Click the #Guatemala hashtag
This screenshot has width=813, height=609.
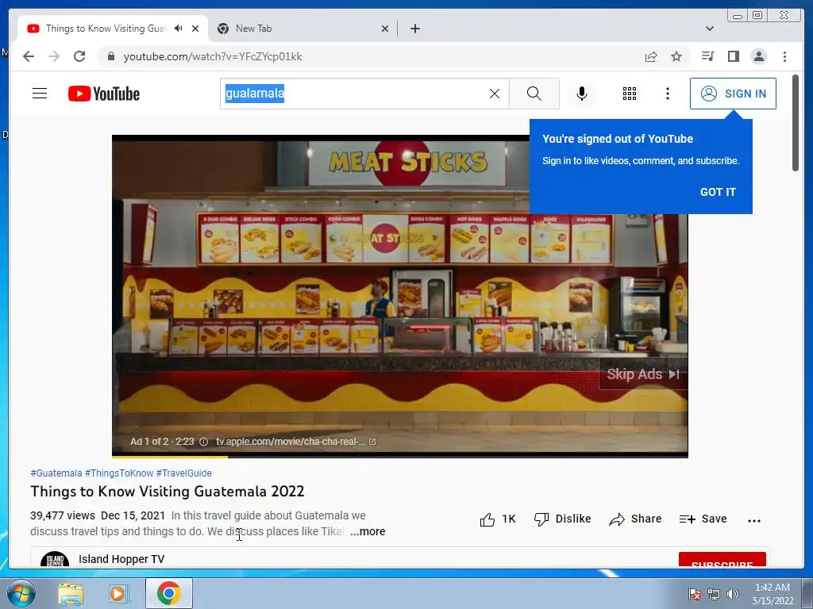coord(56,473)
